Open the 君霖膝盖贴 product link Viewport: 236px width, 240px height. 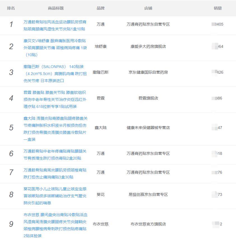(x=55, y=98)
